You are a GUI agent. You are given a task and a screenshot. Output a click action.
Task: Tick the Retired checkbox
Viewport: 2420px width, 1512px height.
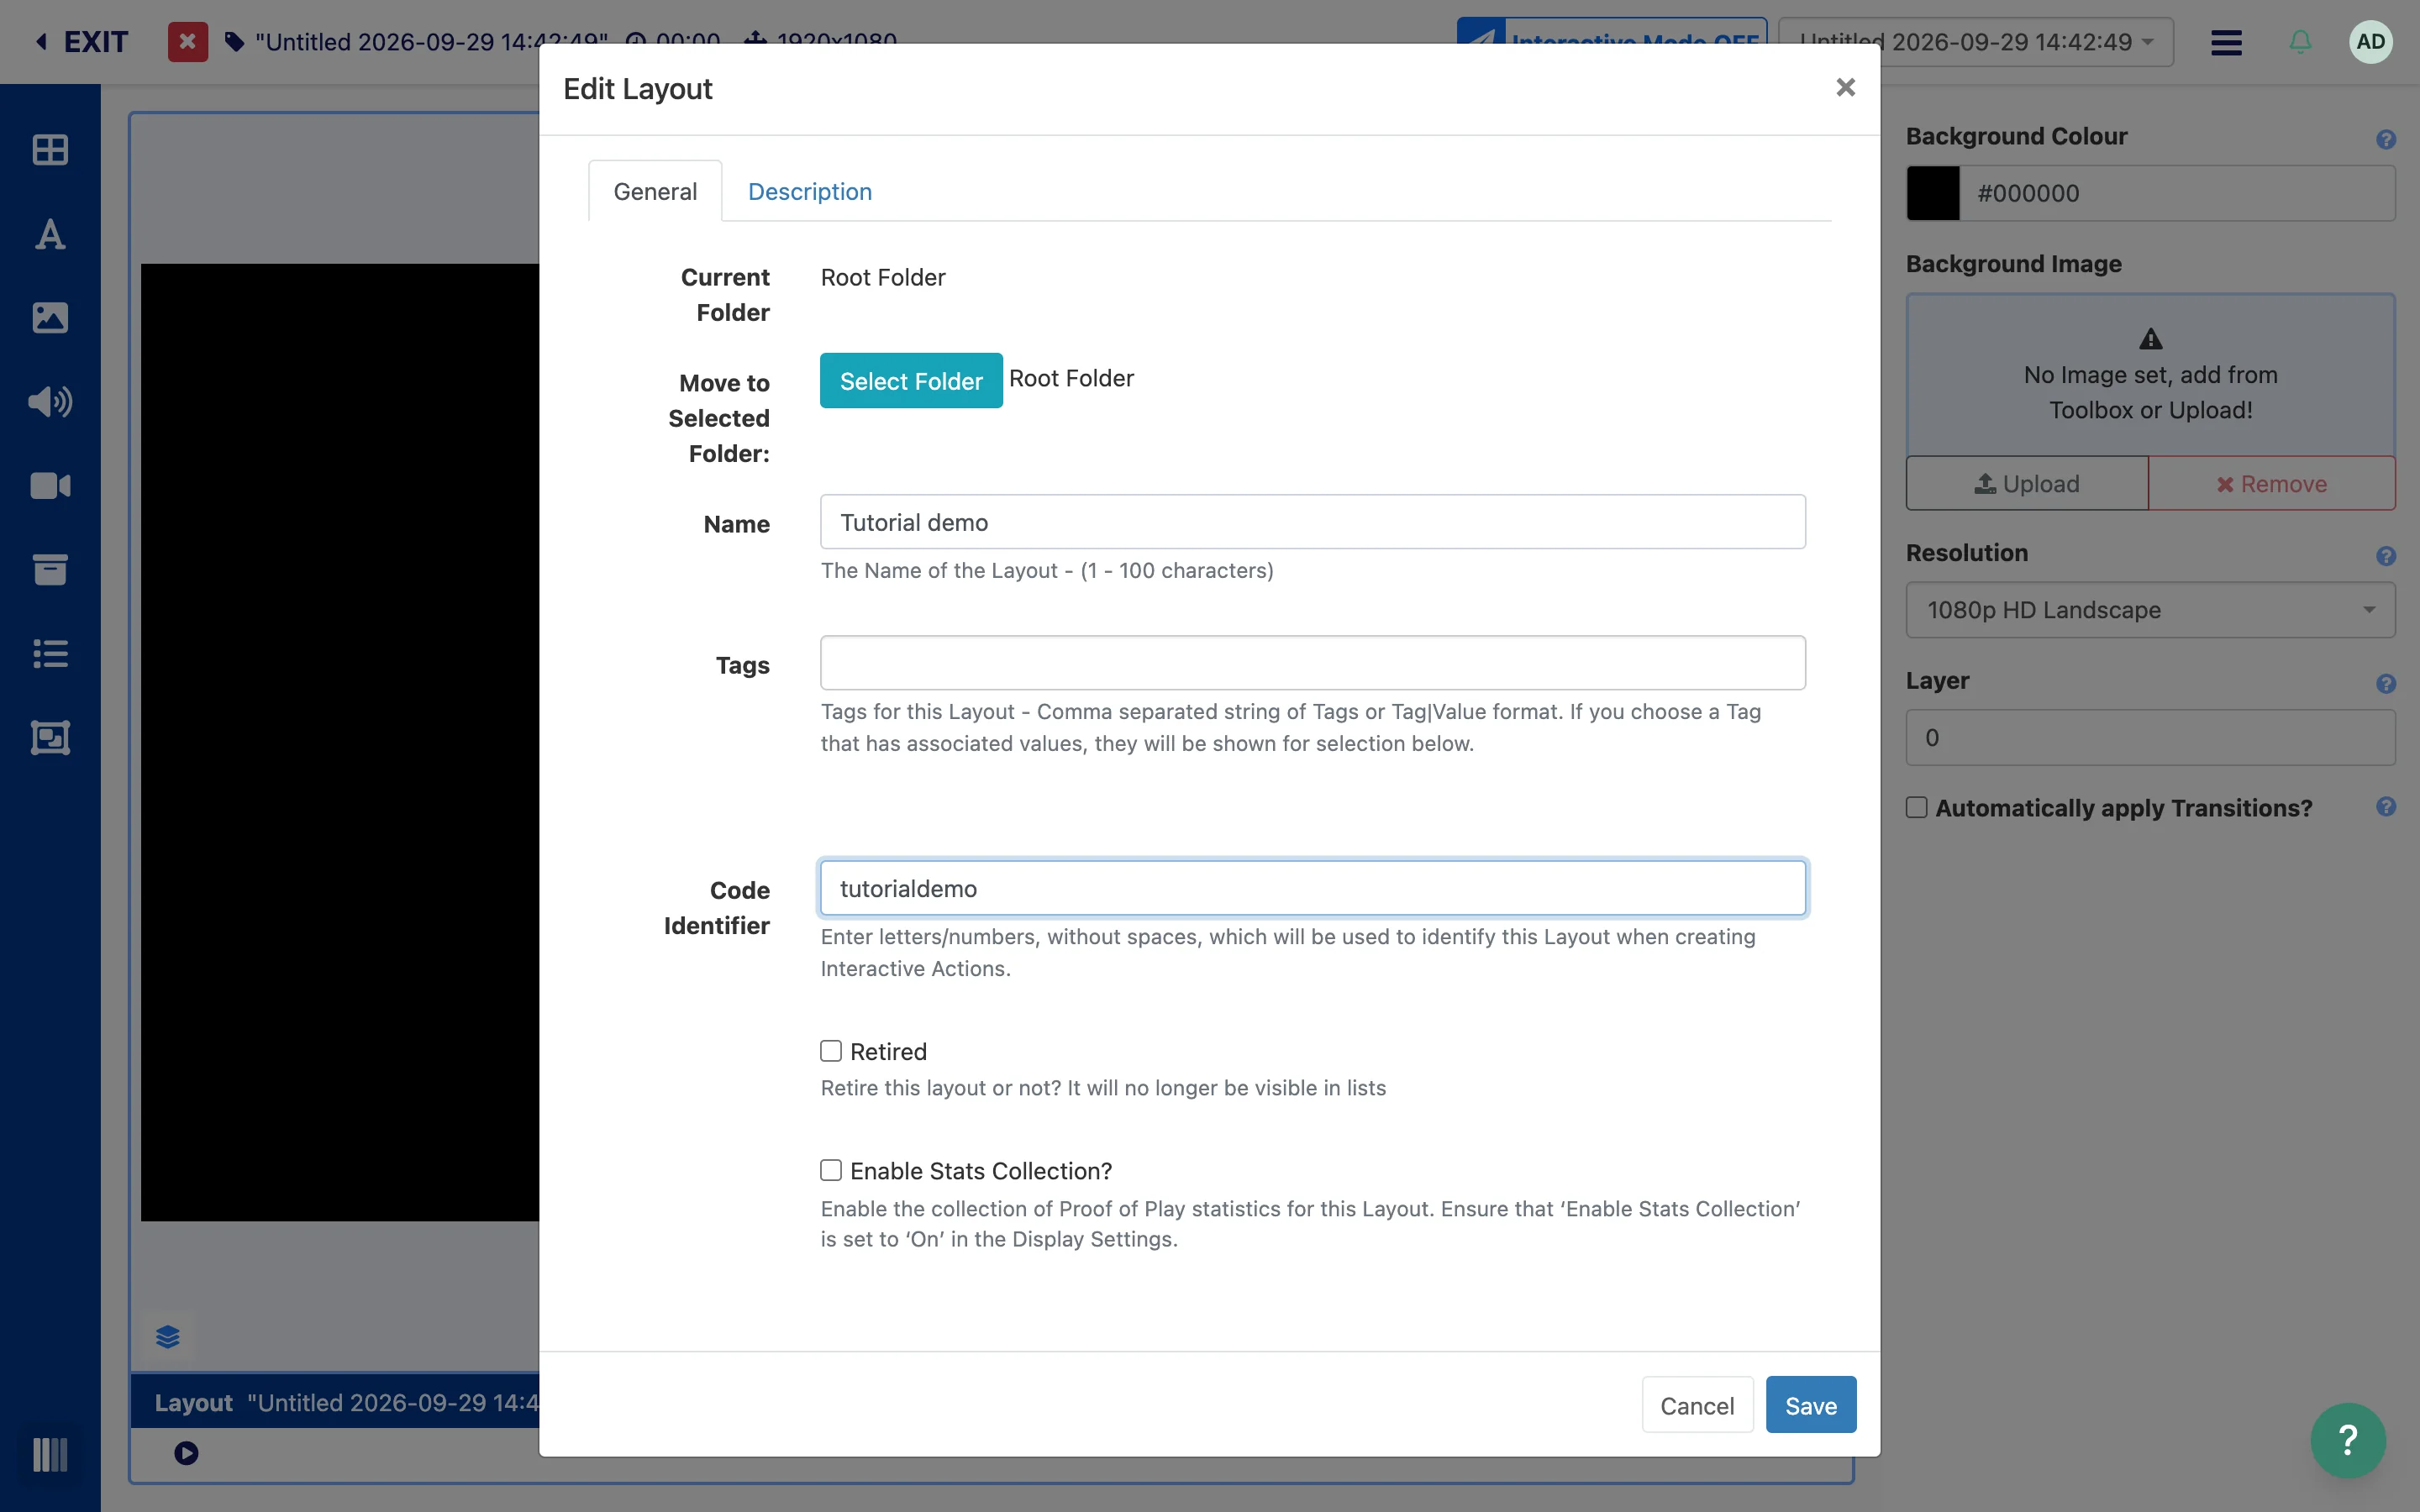pos(831,1051)
